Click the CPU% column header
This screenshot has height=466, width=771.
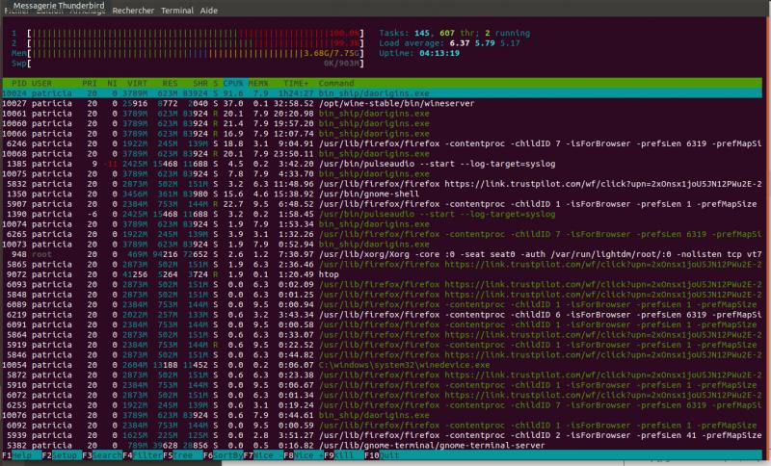click(x=233, y=83)
